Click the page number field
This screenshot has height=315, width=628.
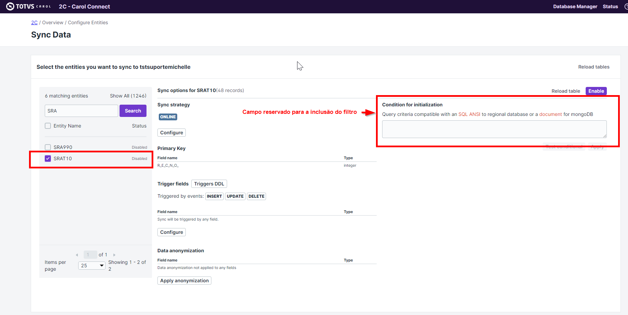[90, 254]
